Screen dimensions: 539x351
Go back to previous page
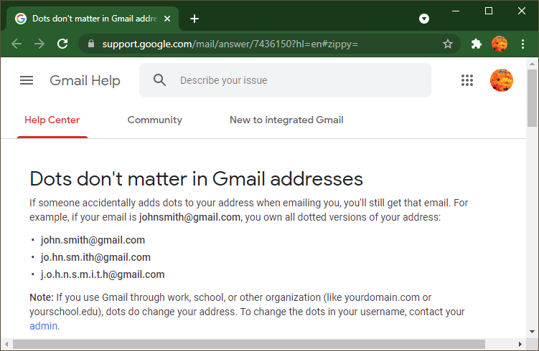click(x=17, y=44)
